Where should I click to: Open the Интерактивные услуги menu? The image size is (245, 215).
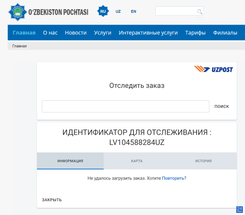click(148, 32)
